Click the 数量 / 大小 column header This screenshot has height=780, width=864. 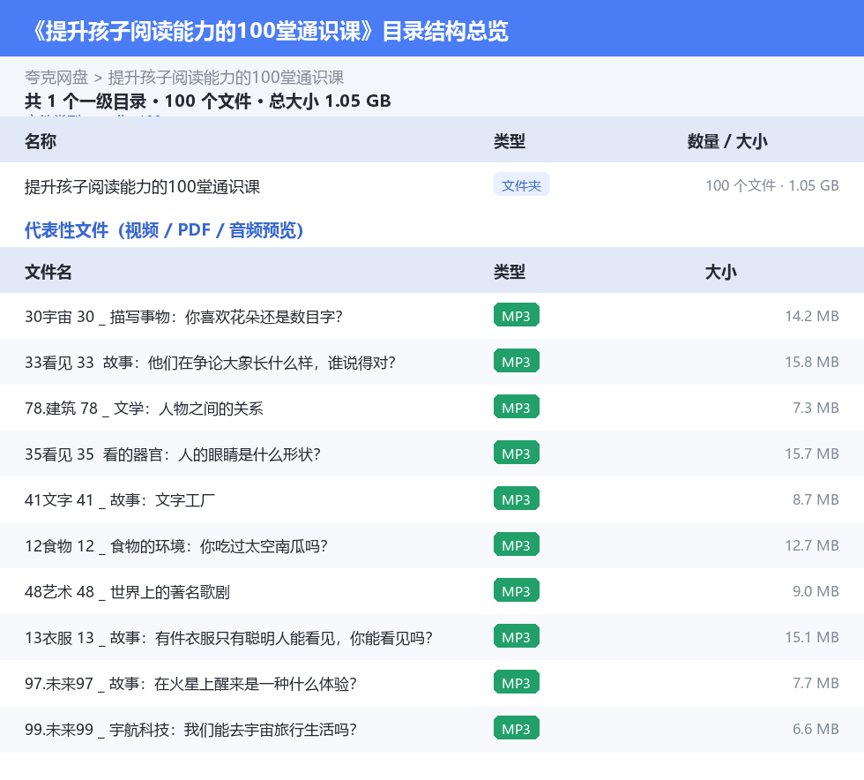(727, 141)
